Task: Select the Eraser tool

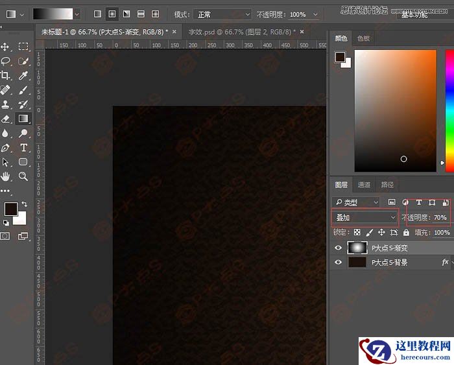Action: click(x=5, y=119)
